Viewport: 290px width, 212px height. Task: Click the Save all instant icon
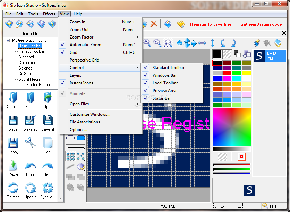point(48,123)
